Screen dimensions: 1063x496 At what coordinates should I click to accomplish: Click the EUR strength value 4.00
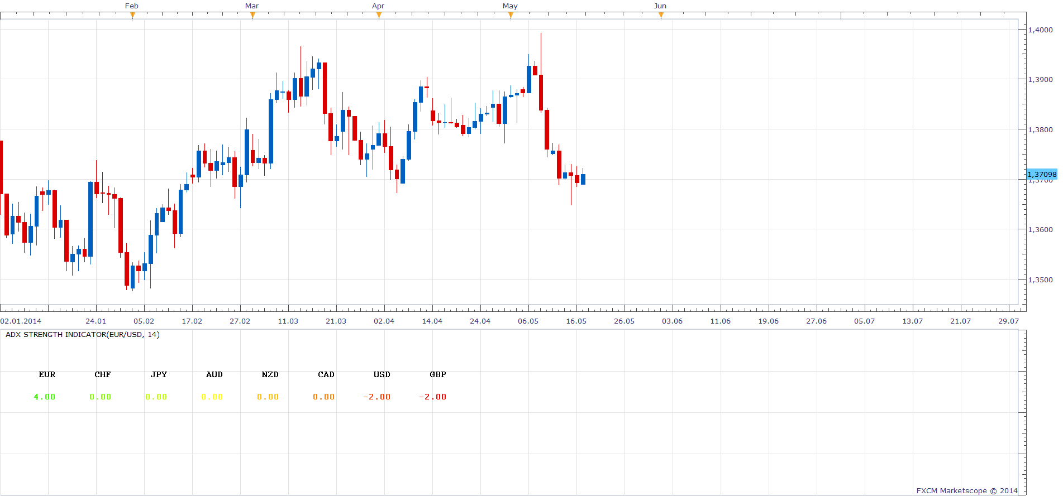click(45, 397)
